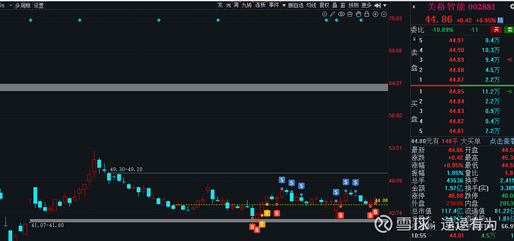Click the 叠 overlay button

335,5
